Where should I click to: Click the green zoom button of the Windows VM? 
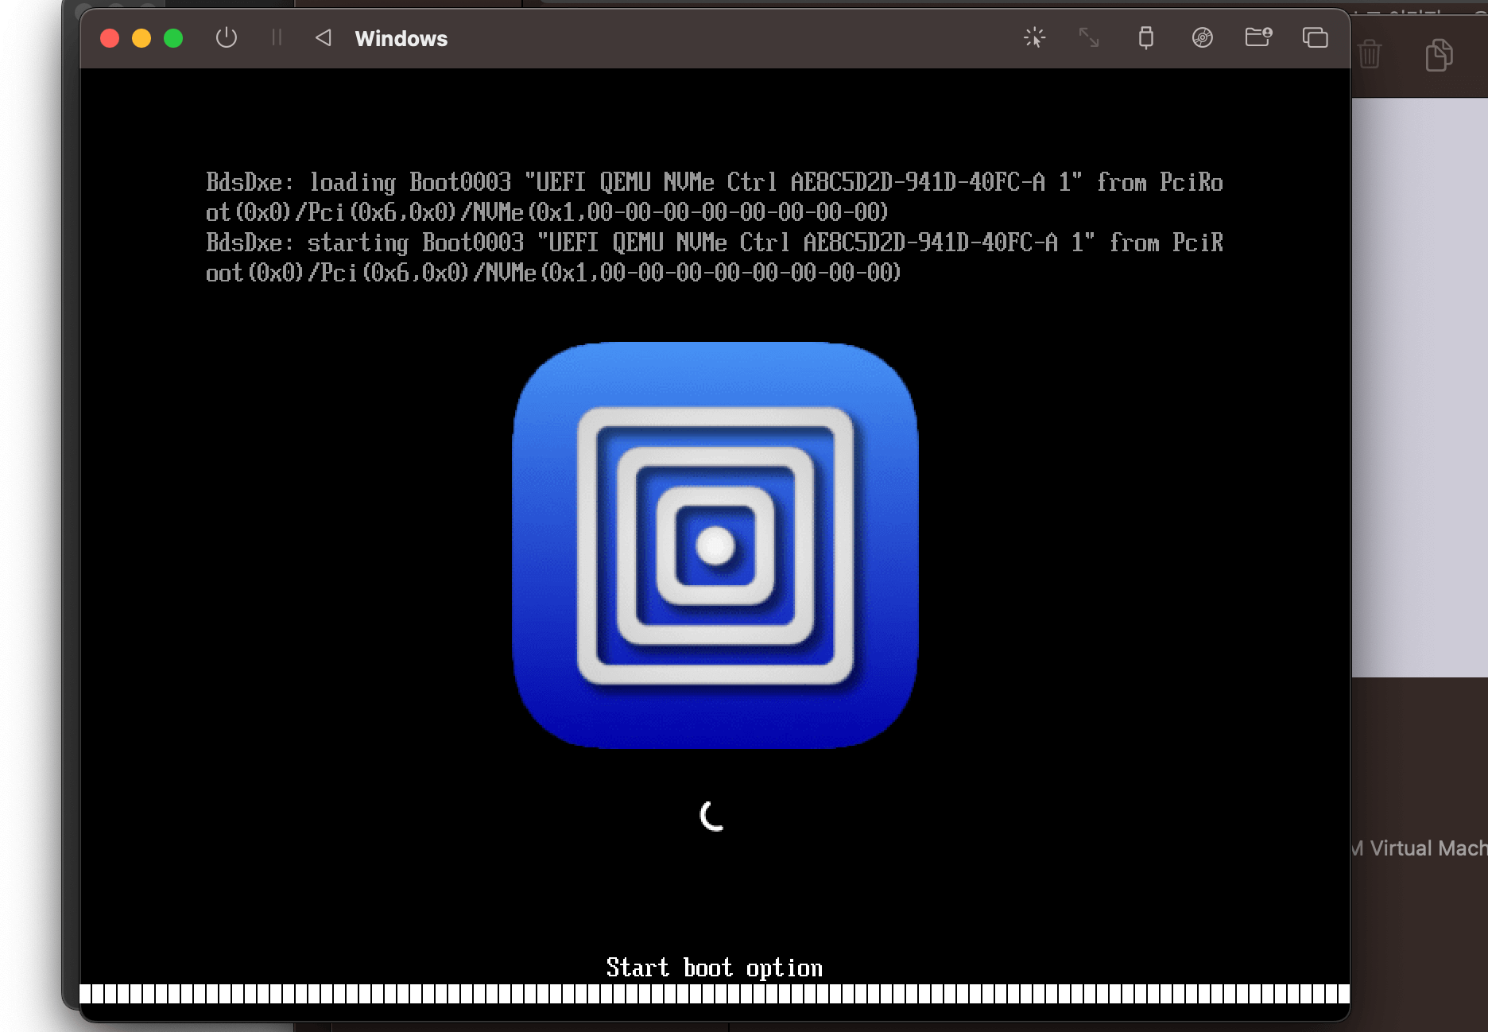[173, 38]
